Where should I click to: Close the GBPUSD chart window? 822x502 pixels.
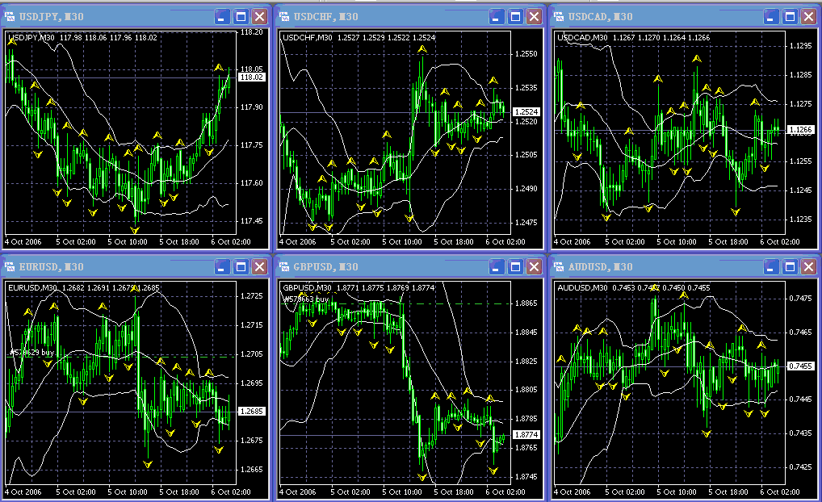coord(535,266)
